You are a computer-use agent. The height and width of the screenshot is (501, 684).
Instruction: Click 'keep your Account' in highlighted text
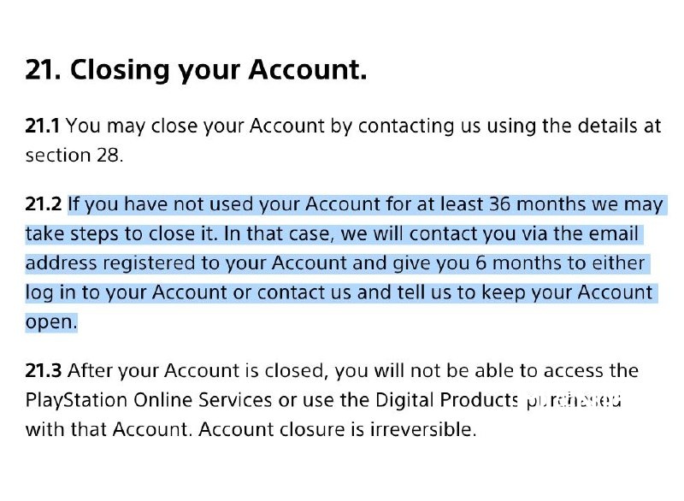(x=567, y=293)
